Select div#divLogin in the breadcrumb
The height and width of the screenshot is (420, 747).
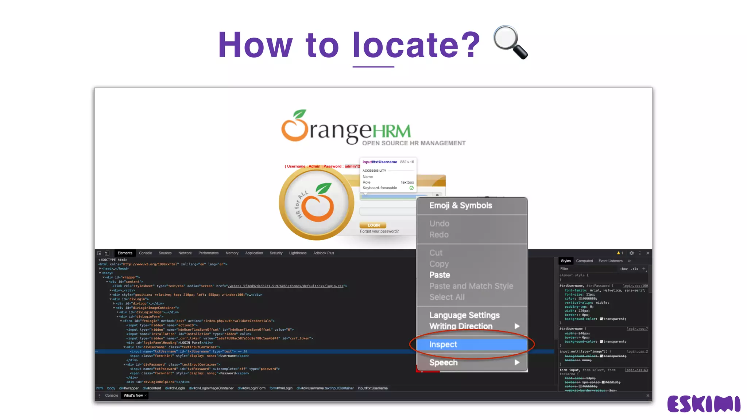coord(175,388)
